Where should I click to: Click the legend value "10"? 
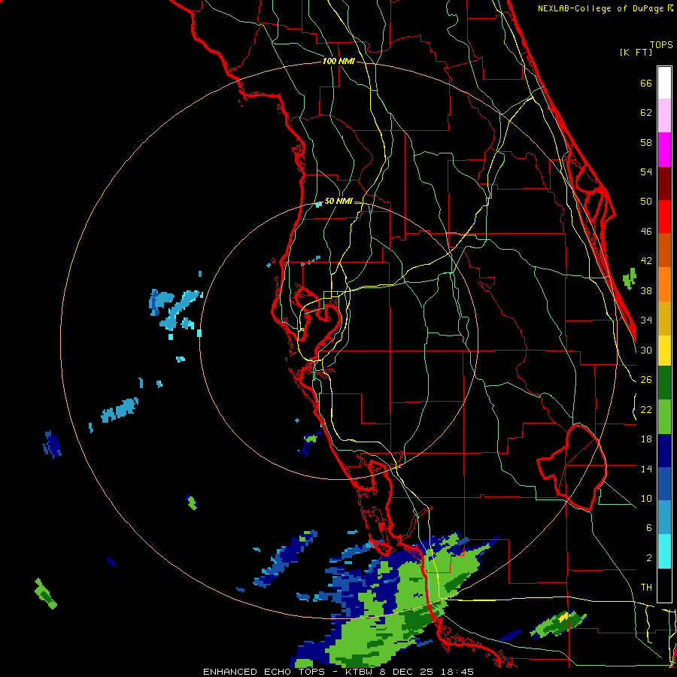(646, 499)
